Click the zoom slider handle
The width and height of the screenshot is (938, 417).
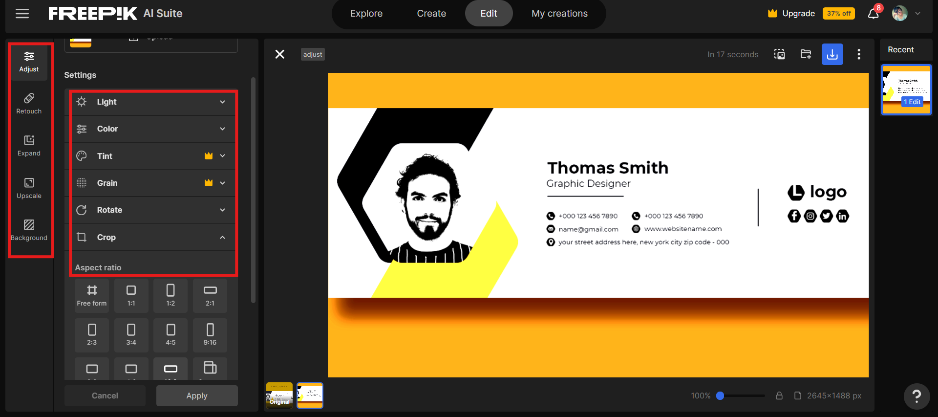point(720,395)
